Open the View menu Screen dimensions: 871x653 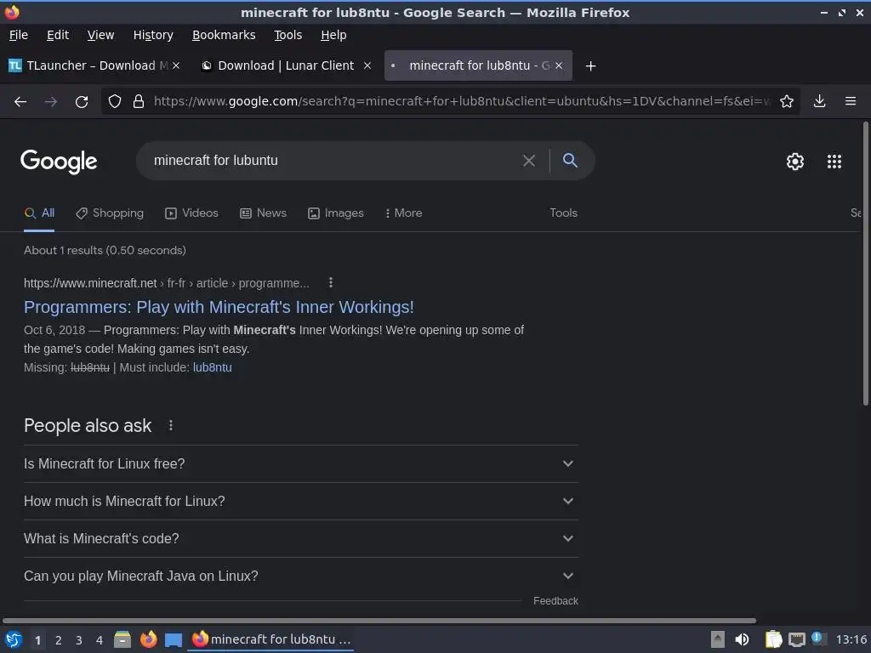tap(100, 35)
